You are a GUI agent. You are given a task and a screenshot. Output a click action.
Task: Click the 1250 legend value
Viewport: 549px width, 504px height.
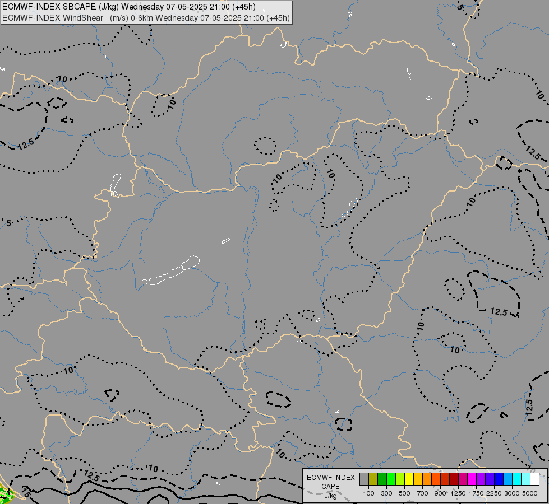point(458,493)
